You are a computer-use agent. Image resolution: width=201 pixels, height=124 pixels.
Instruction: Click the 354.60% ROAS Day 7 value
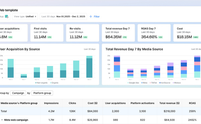click(x=149, y=37)
